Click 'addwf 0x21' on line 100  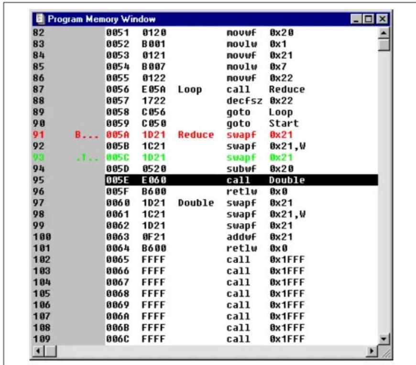(260, 237)
